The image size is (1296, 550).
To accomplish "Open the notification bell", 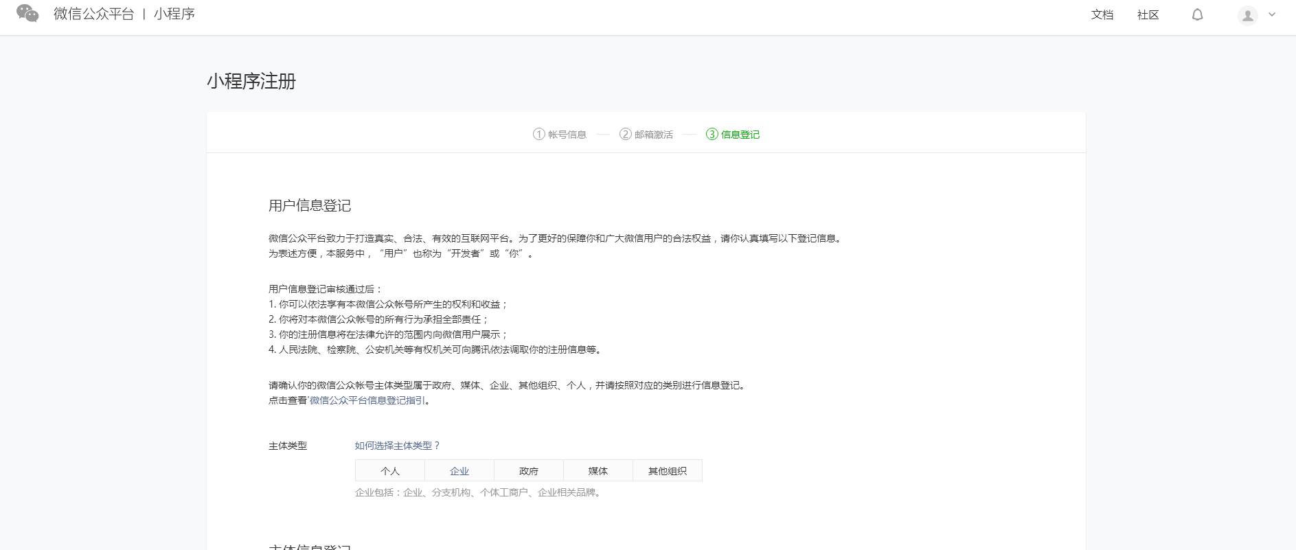I will 1197,14.
